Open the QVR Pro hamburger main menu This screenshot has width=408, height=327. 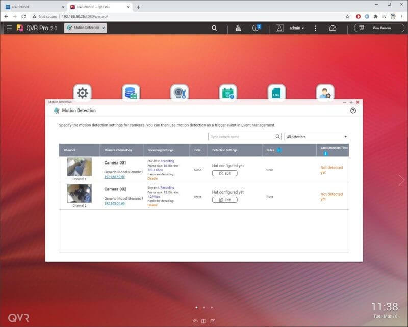coord(9,28)
